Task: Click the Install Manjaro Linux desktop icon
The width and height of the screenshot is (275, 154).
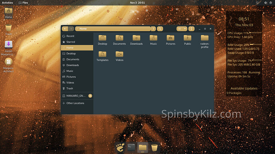Action: [8, 48]
